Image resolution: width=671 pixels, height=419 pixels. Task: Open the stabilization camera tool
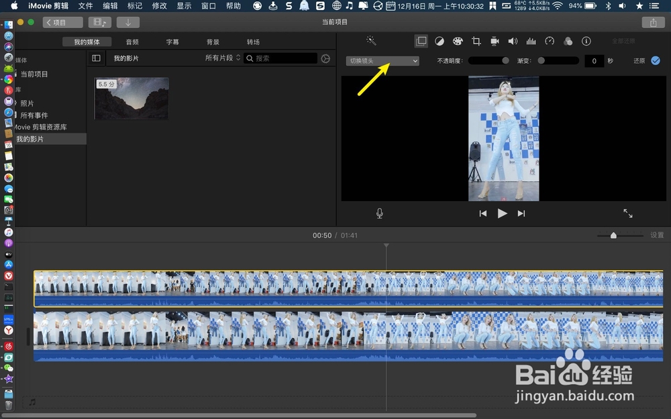click(495, 41)
